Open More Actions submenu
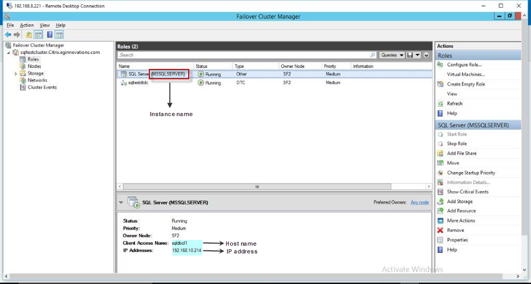 pos(461,220)
